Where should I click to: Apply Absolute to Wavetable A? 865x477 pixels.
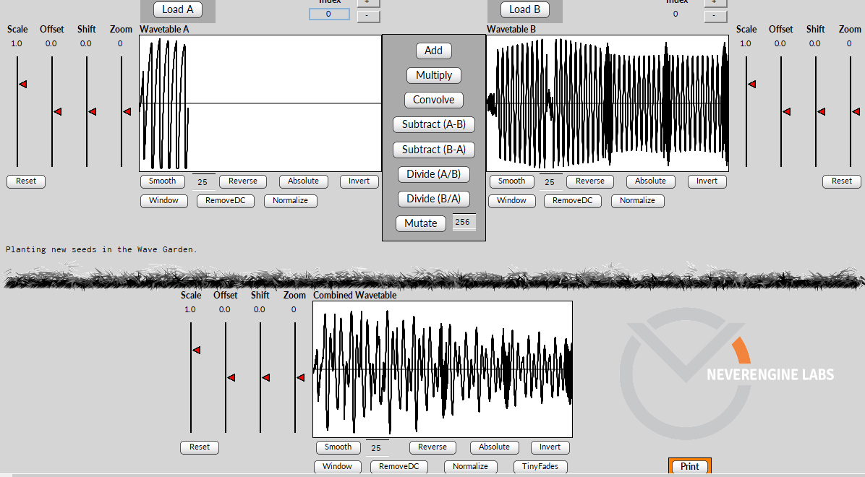pyautogui.click(x=304, y=181)
